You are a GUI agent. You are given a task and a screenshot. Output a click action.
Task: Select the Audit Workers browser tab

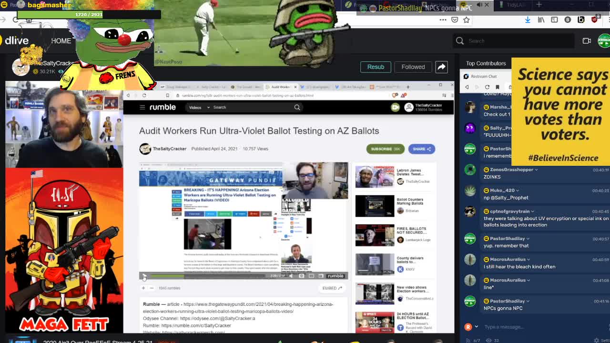pyautogui.click(x=281, y=87)
